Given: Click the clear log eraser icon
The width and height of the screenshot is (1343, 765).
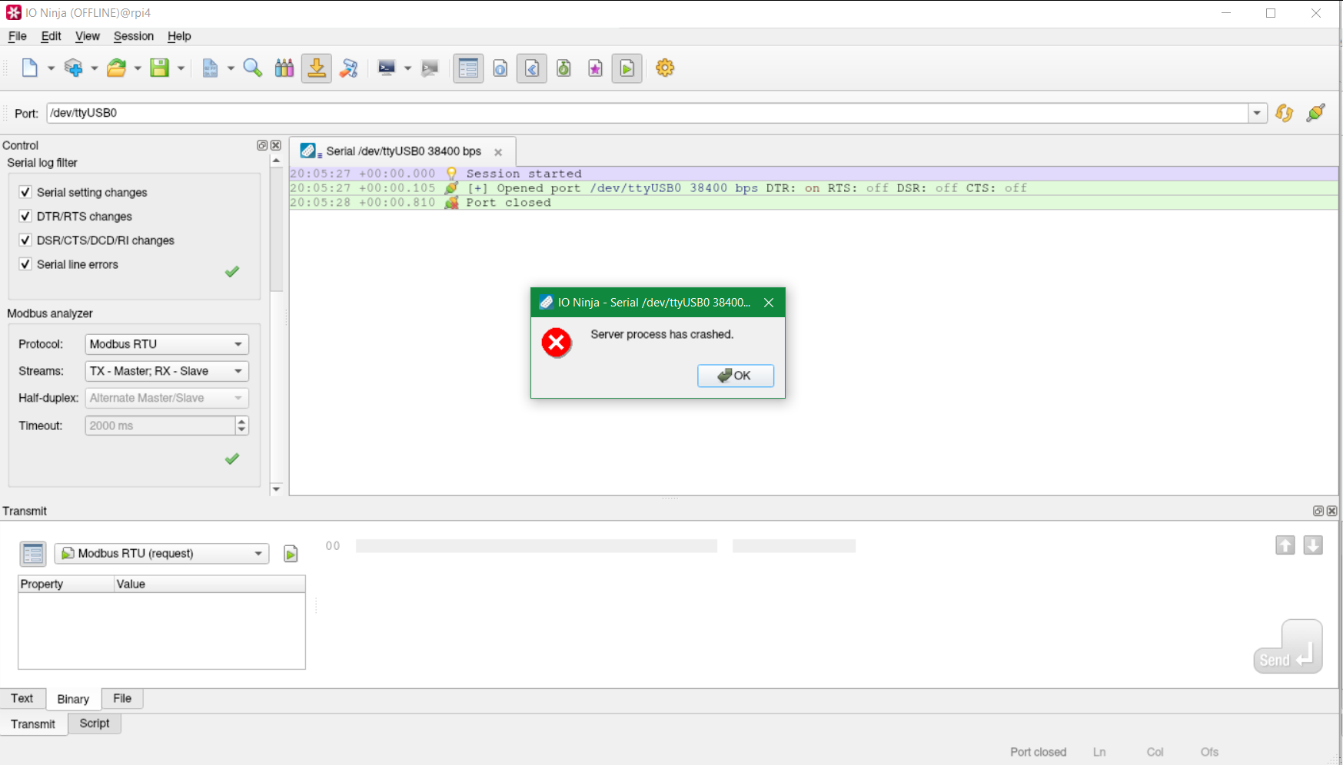Looking at the screenshot, I should (x=349, y=68).
